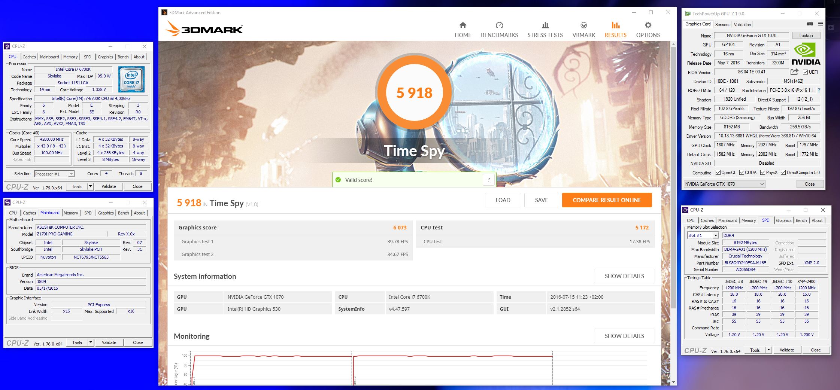
Task: Click Close button at bottom of GPU-Z
Action: coord(810,184)
